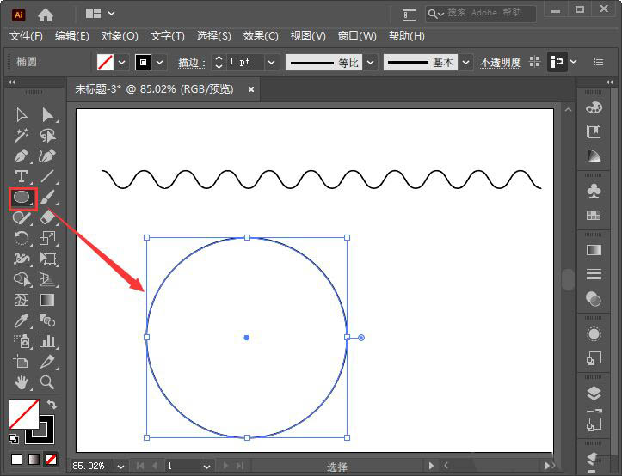
Task: Select the Blend tool
Action: [x=47, y=320]
